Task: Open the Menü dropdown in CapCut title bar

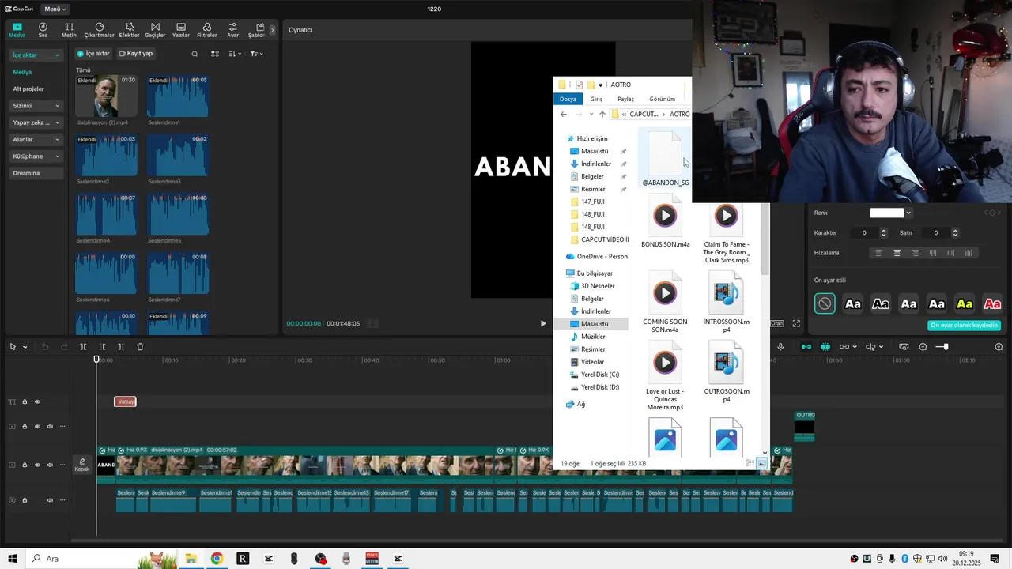Action: (55, 9)
